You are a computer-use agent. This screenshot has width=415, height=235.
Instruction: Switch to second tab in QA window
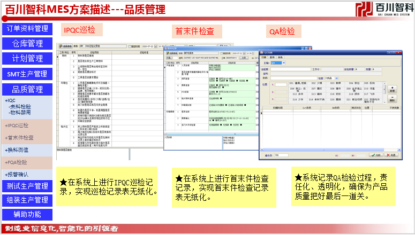click(272, 57)
